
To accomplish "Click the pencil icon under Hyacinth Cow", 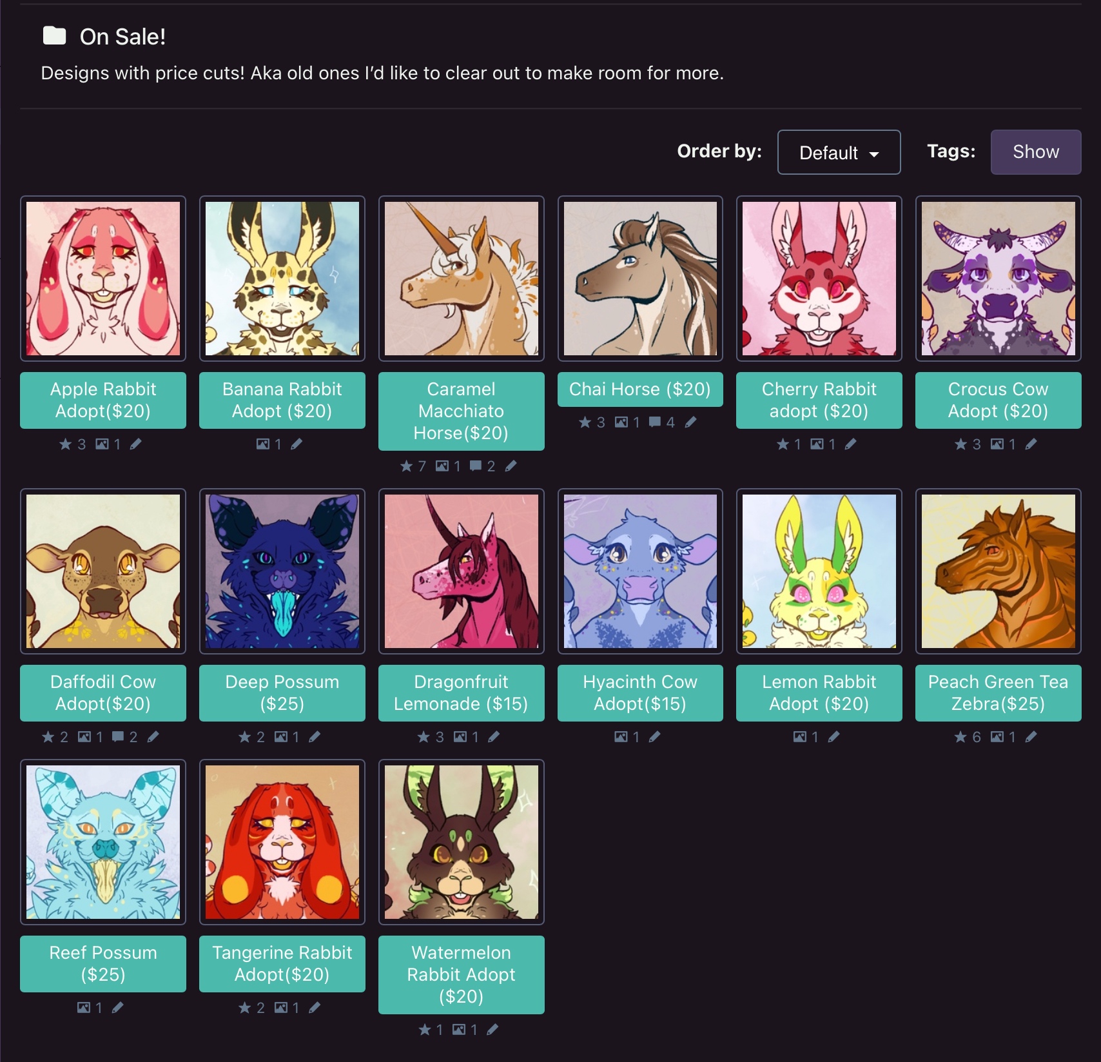I will (x=654, y=737).
